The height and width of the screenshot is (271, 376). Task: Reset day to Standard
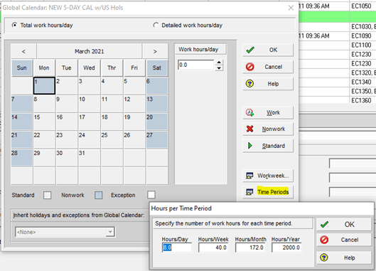click(x=268, y=146)
